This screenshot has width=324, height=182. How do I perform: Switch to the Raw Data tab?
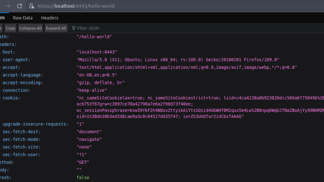click(23, 18)
